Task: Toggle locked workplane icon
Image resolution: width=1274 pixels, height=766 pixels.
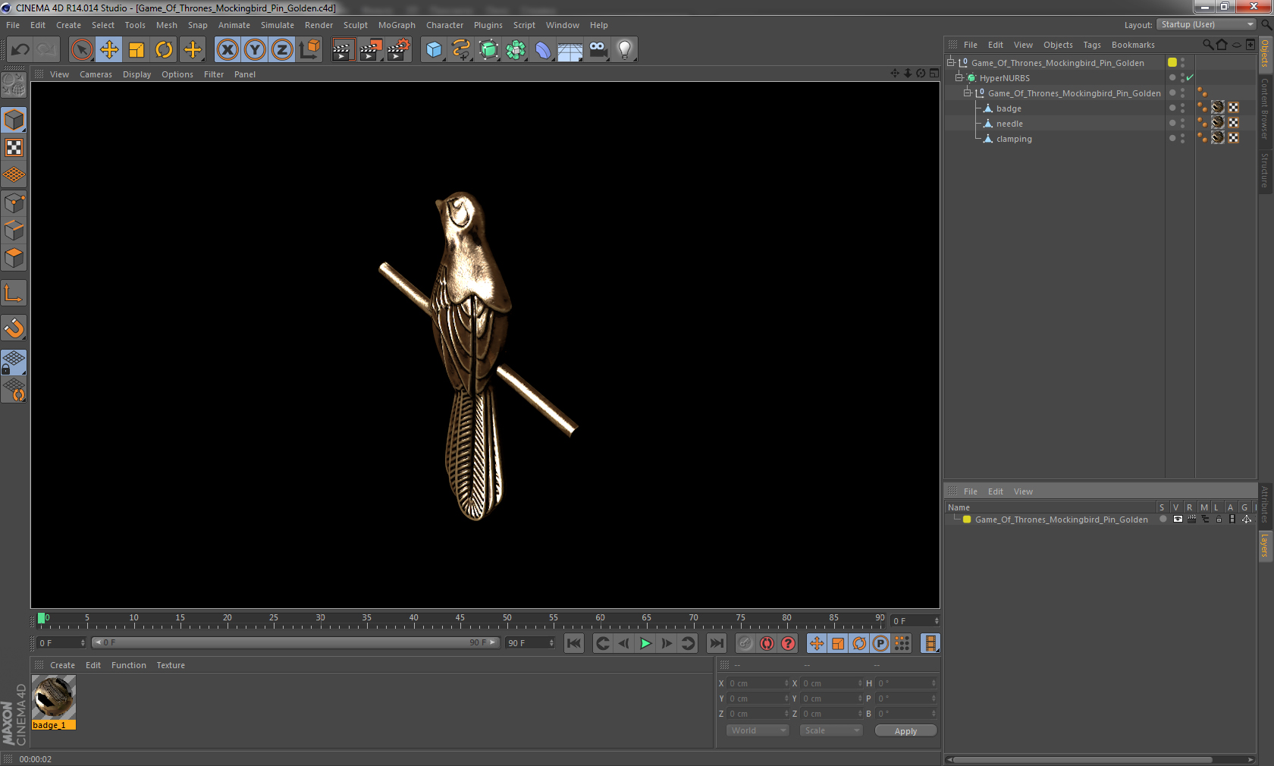Action: [x=14, y=363]
